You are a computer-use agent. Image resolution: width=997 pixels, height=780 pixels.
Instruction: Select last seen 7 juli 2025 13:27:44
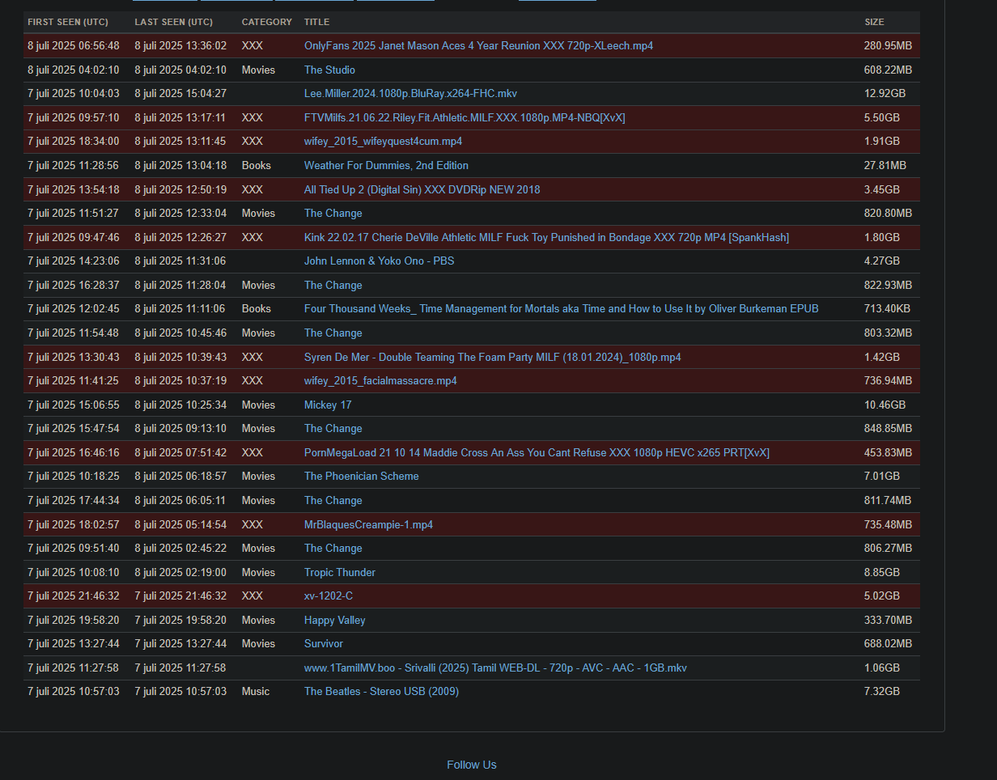pyautogui.click(x=180, y=644)
